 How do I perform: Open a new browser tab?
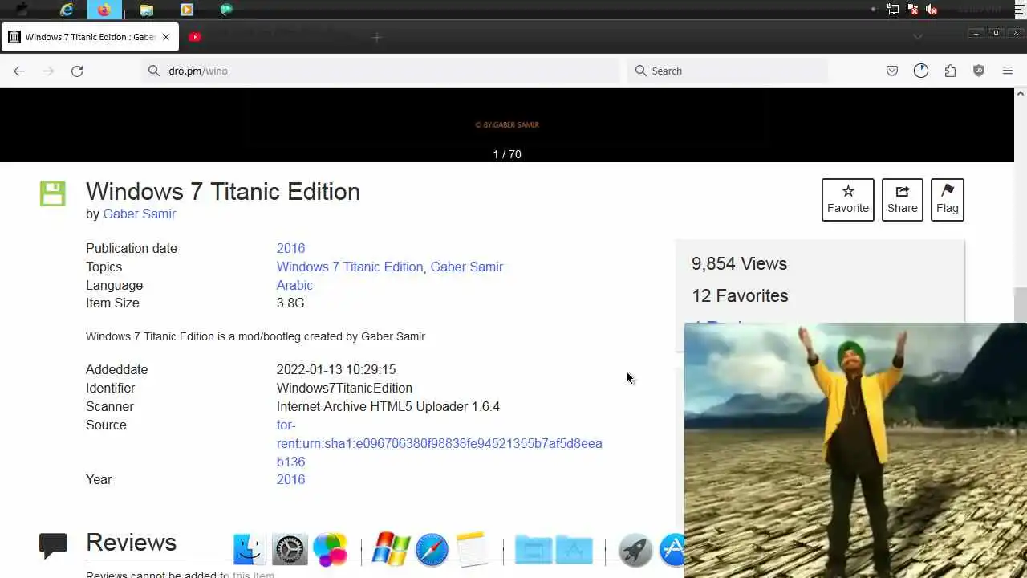point(376,37)
